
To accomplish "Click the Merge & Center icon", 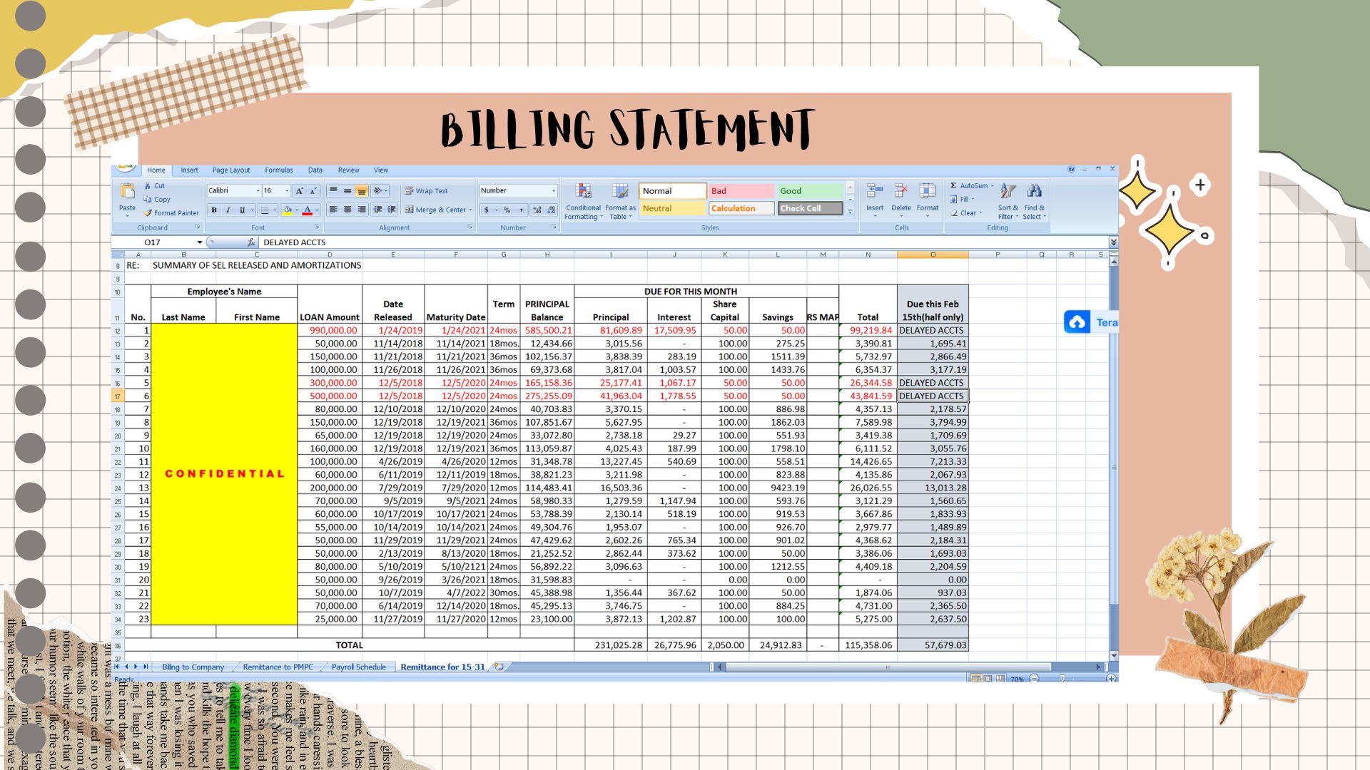I will point(410,210).
